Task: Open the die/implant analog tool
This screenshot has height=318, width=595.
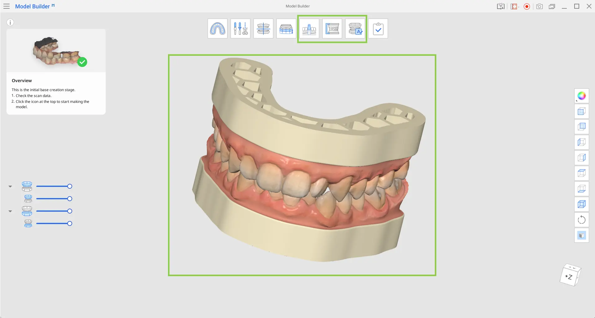Action: point(309,29)
